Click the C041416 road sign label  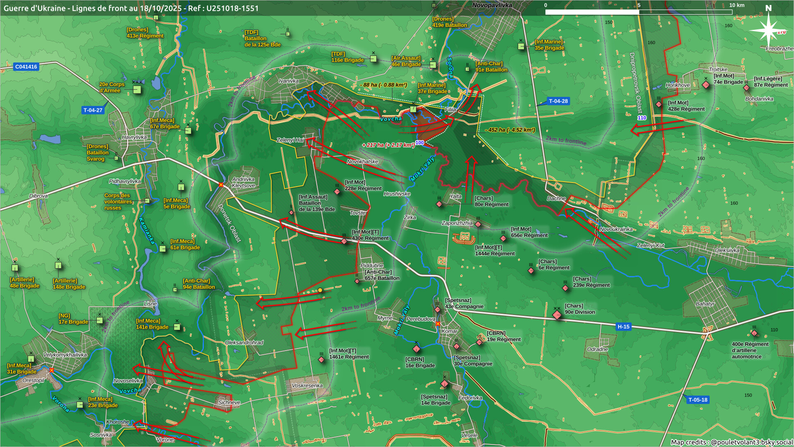coord(26,67)
